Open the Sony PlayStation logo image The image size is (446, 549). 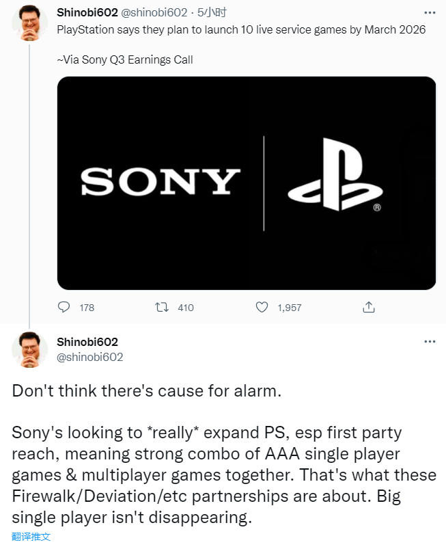tap(247, 183)
